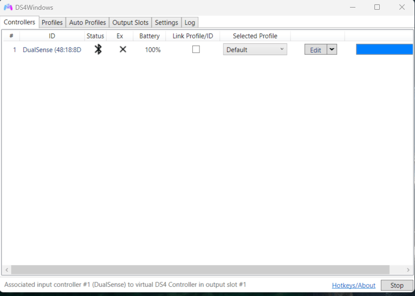Click the Edit profile button
Screen dimensions: 415x296
(x=315, y=49)
